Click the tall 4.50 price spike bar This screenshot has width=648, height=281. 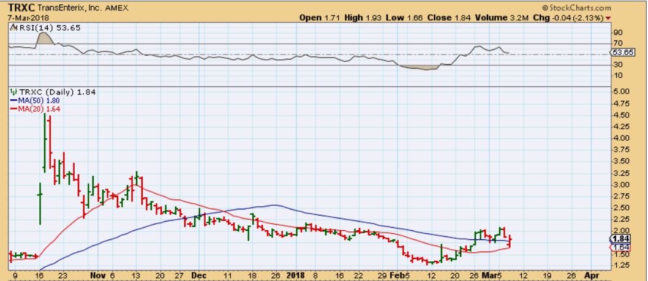tap(45, 143)
